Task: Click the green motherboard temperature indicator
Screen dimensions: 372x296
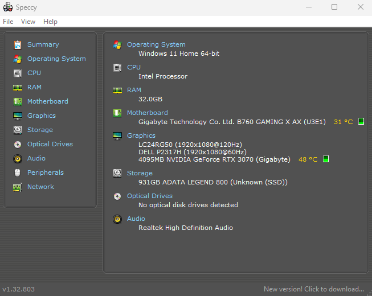Action: click(x=361, y=122)
